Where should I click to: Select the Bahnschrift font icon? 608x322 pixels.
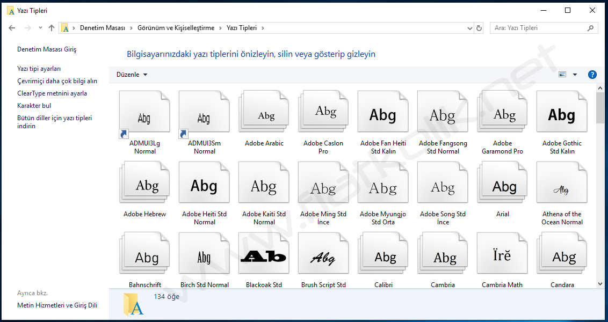(144, 253)
